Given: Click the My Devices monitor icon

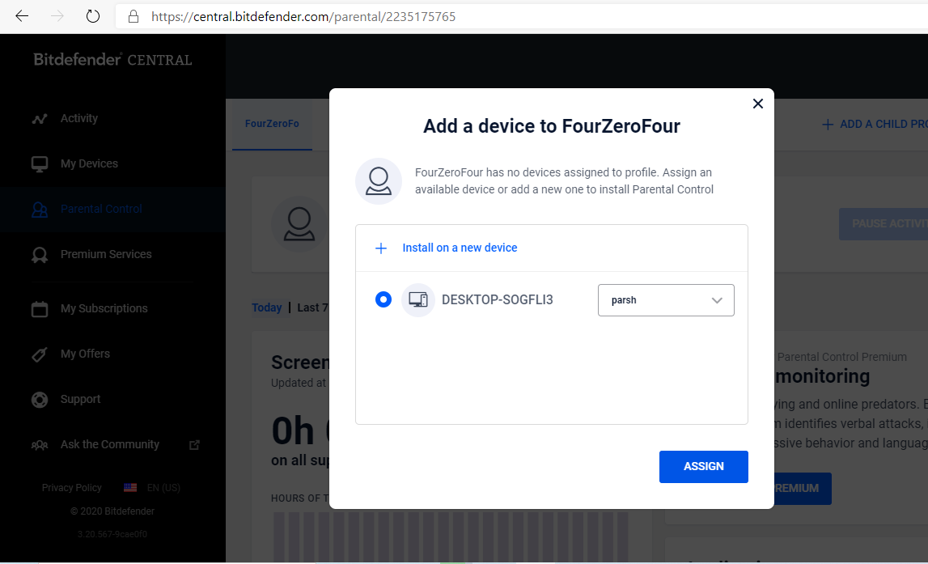Looking at the screenshot, I should (x=40, y=163).
